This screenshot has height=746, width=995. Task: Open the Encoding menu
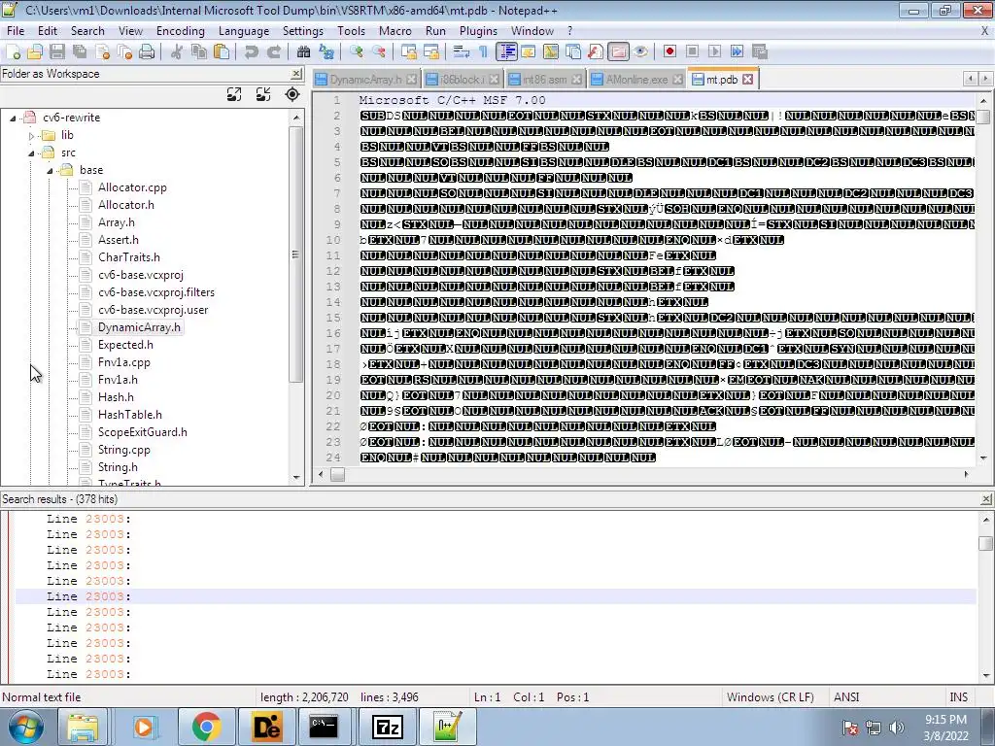point(180,30)
